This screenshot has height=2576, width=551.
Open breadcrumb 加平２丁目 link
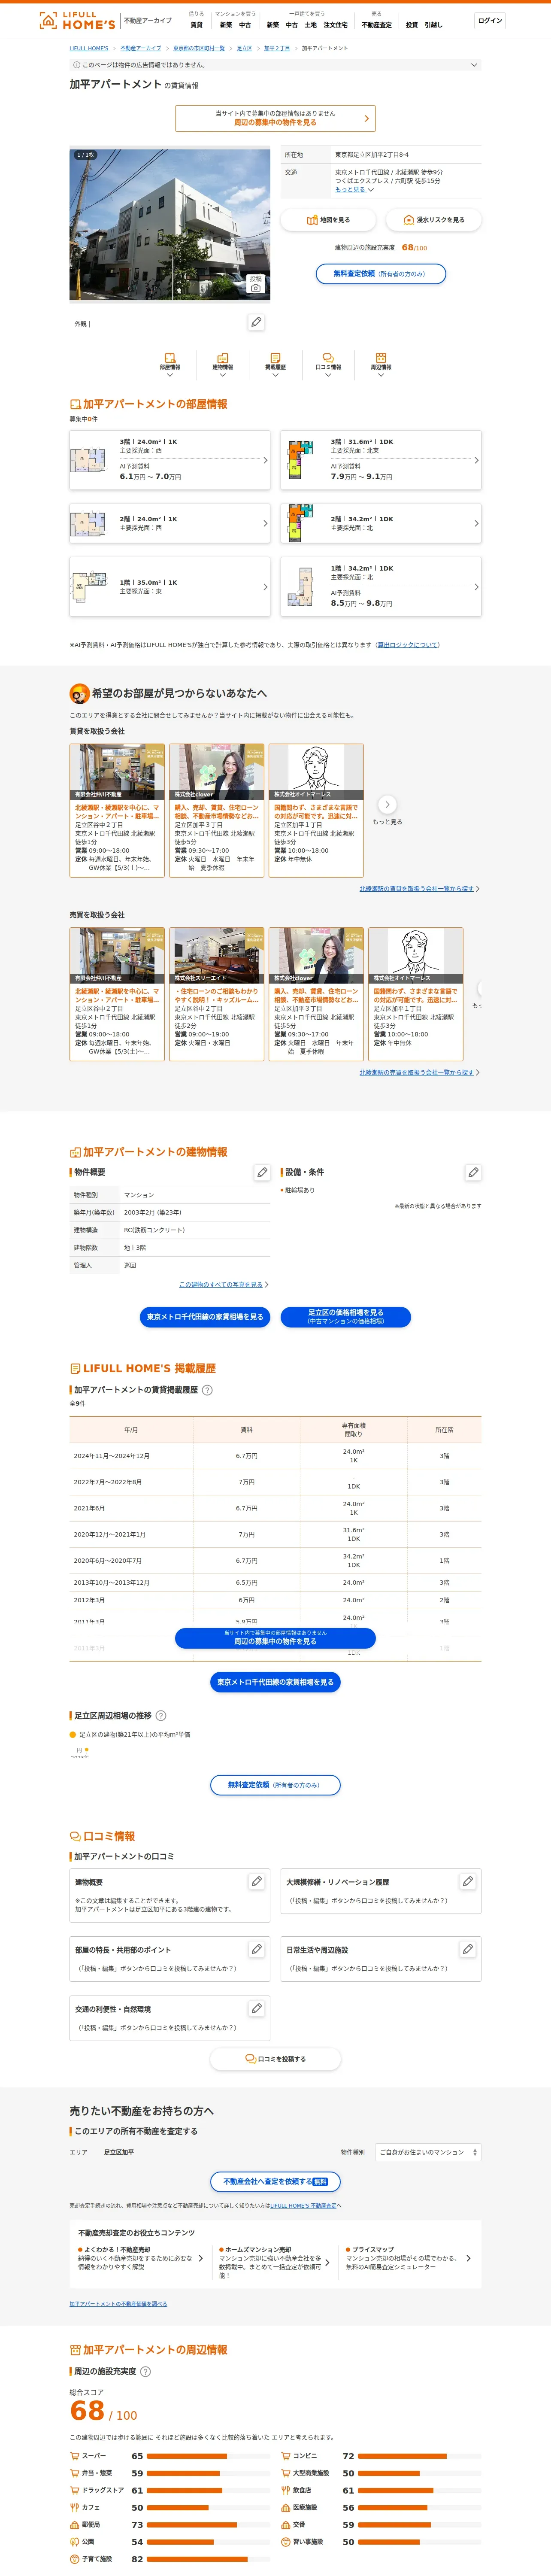tap(277, 48)
